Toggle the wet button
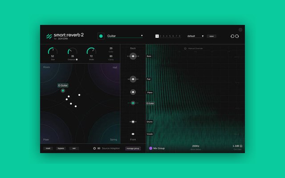 point(74,148)
